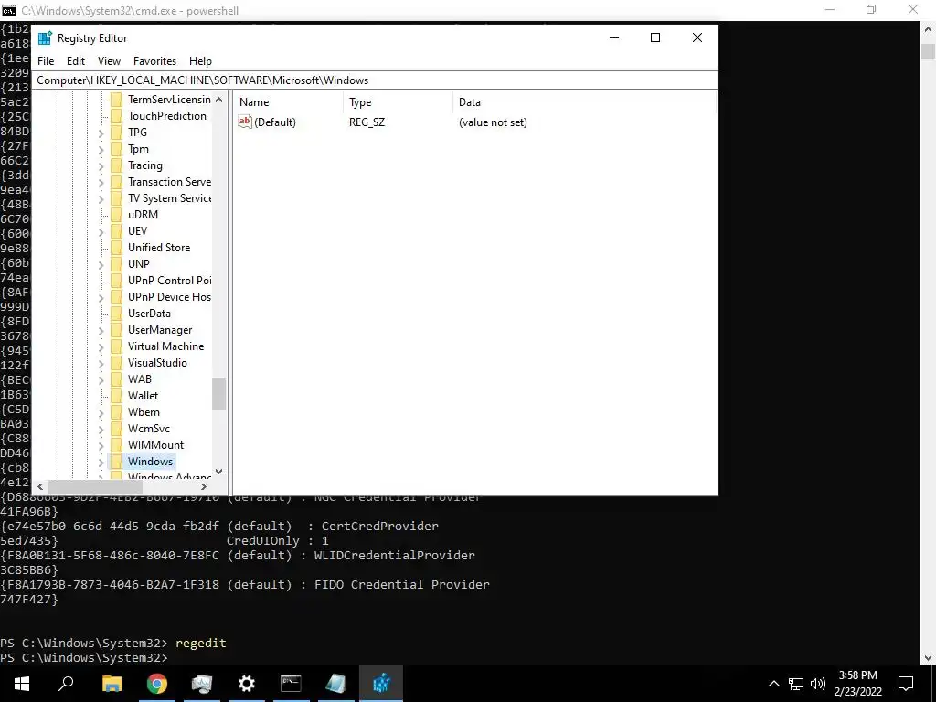
Task: Expand the Transaction Server key
Action: (101, 182)
